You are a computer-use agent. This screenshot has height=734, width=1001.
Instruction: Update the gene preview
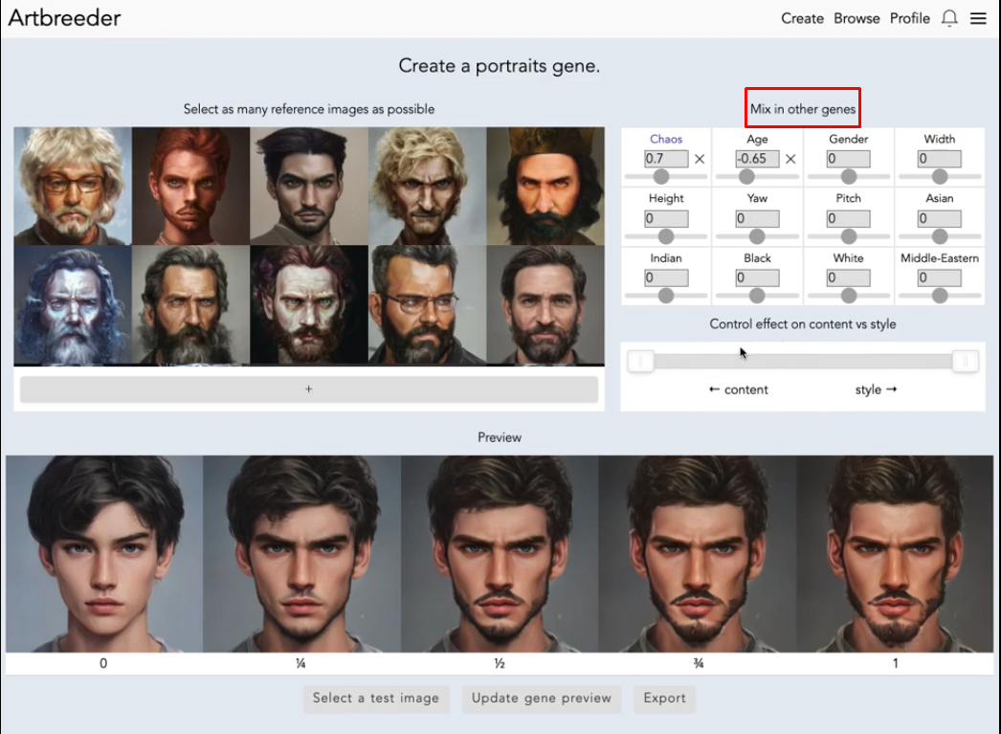[x=541, y=699]
